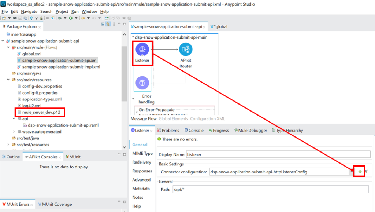Viewport: 375px width, 212px height.
Task: Close the Package Explorer tab
Action: click(40, 27)
